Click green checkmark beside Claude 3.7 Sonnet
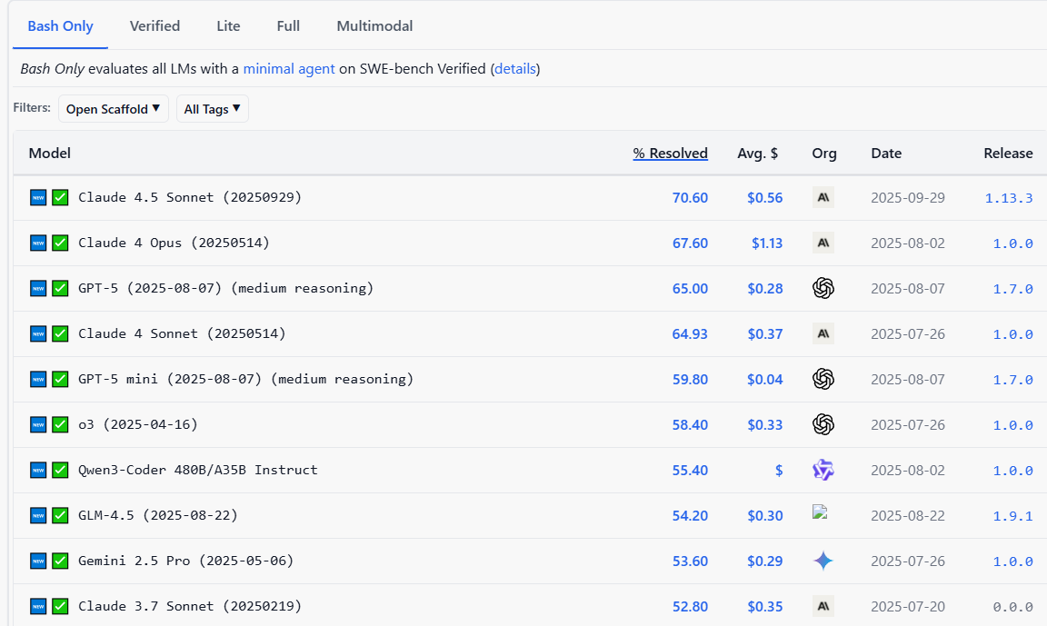Screen dimensions: 1047x626 60,606
